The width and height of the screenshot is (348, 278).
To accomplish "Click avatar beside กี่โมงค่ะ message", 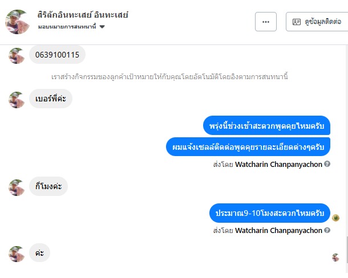I will pos(17,187).
